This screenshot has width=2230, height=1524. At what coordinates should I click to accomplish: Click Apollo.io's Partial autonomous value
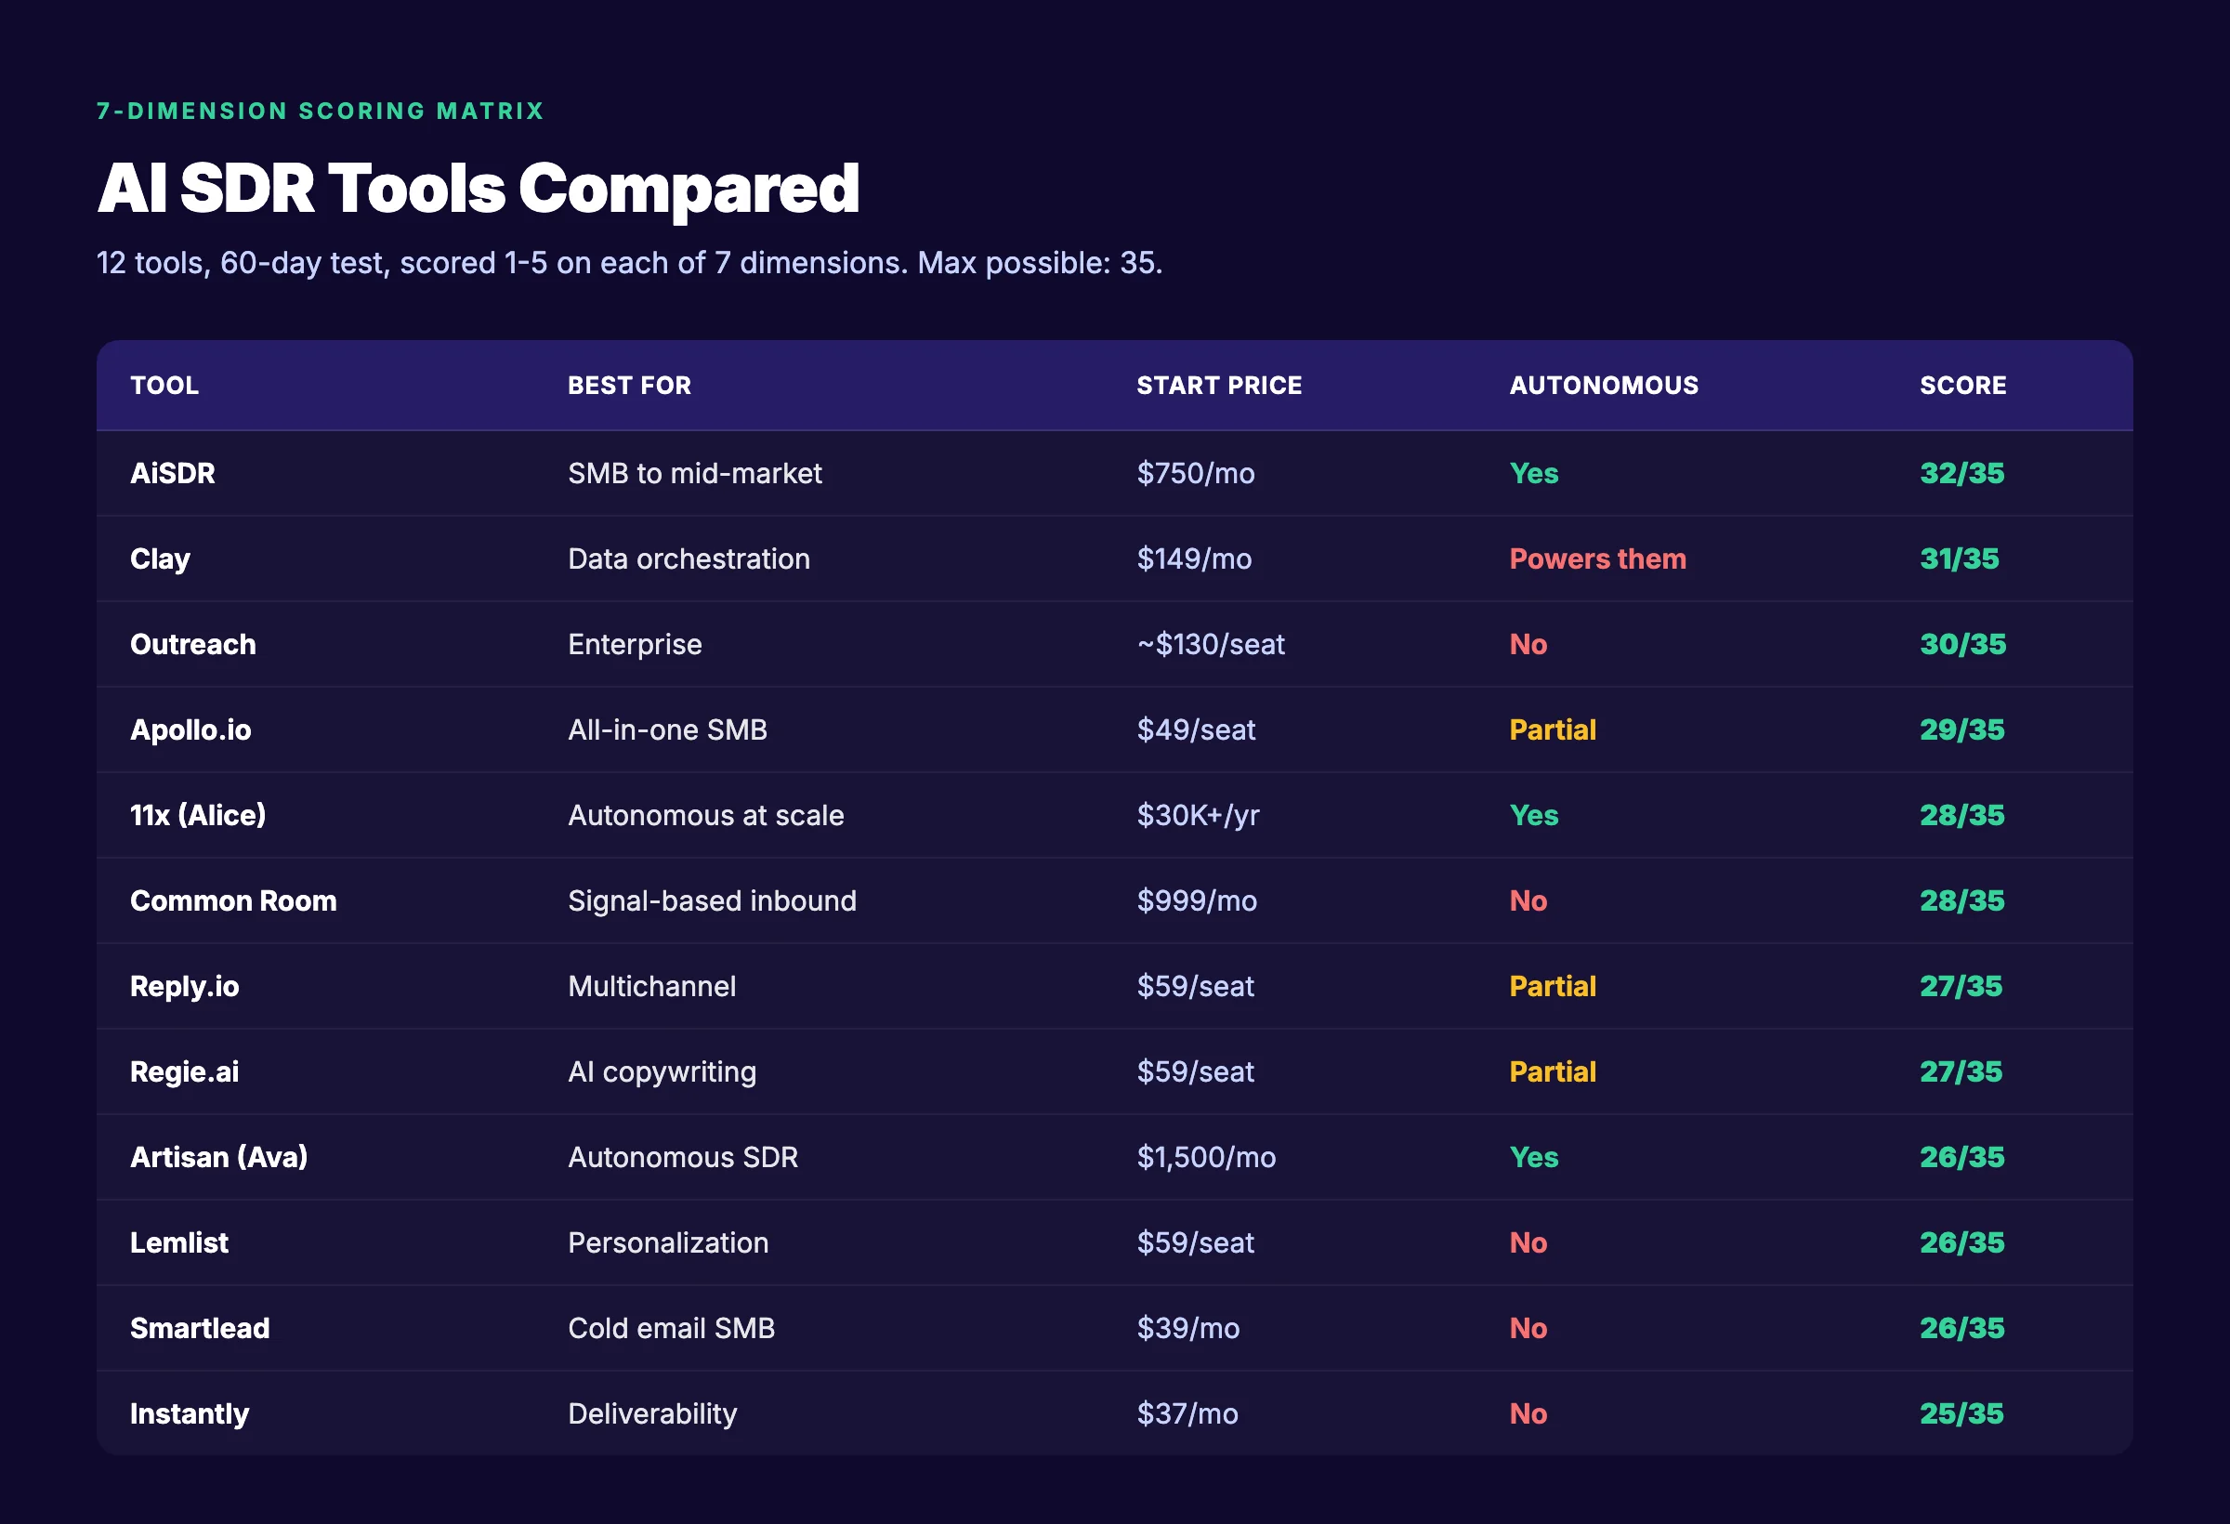(1553, 730)
